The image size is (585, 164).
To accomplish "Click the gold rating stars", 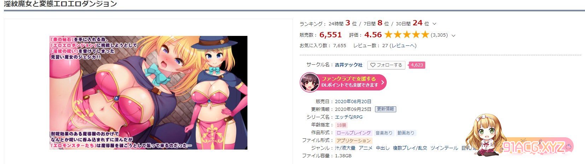I will [x=406, y=34].
